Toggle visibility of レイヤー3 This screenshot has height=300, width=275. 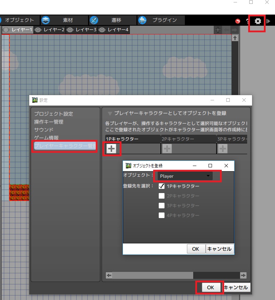[x=70, y=30]
